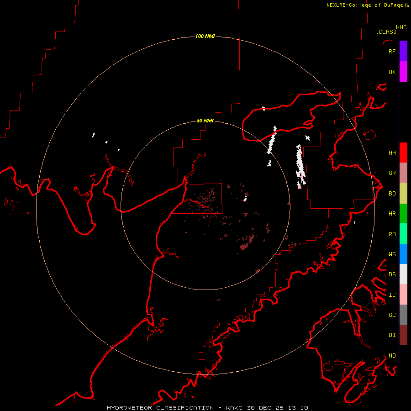Image resolution: width=411 pixels, height=411 pixels.
Task: Click the 'RF' legend label
Action: [x=392, y=52]
